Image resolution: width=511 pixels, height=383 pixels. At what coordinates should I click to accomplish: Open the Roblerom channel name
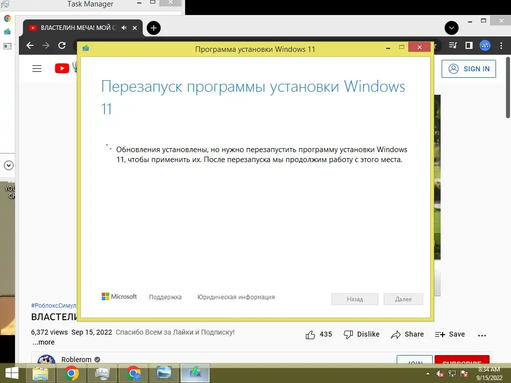click(x=76, y=359)
